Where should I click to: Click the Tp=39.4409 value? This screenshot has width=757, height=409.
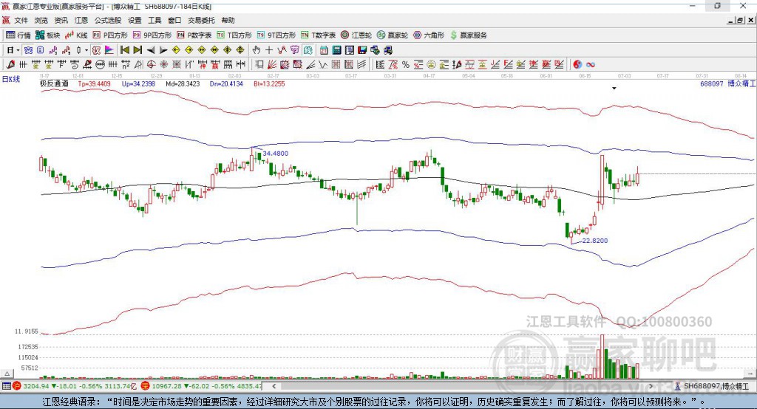[94, 83]
